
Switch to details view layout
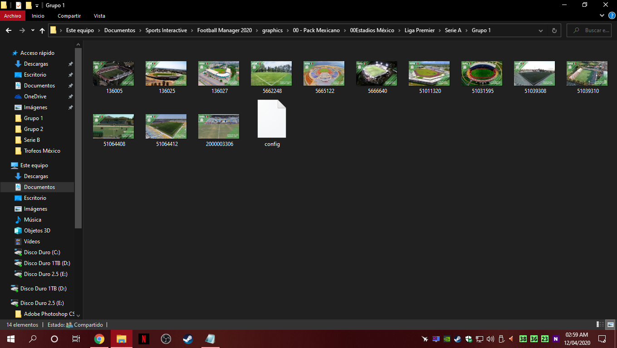tap(600, 324)
